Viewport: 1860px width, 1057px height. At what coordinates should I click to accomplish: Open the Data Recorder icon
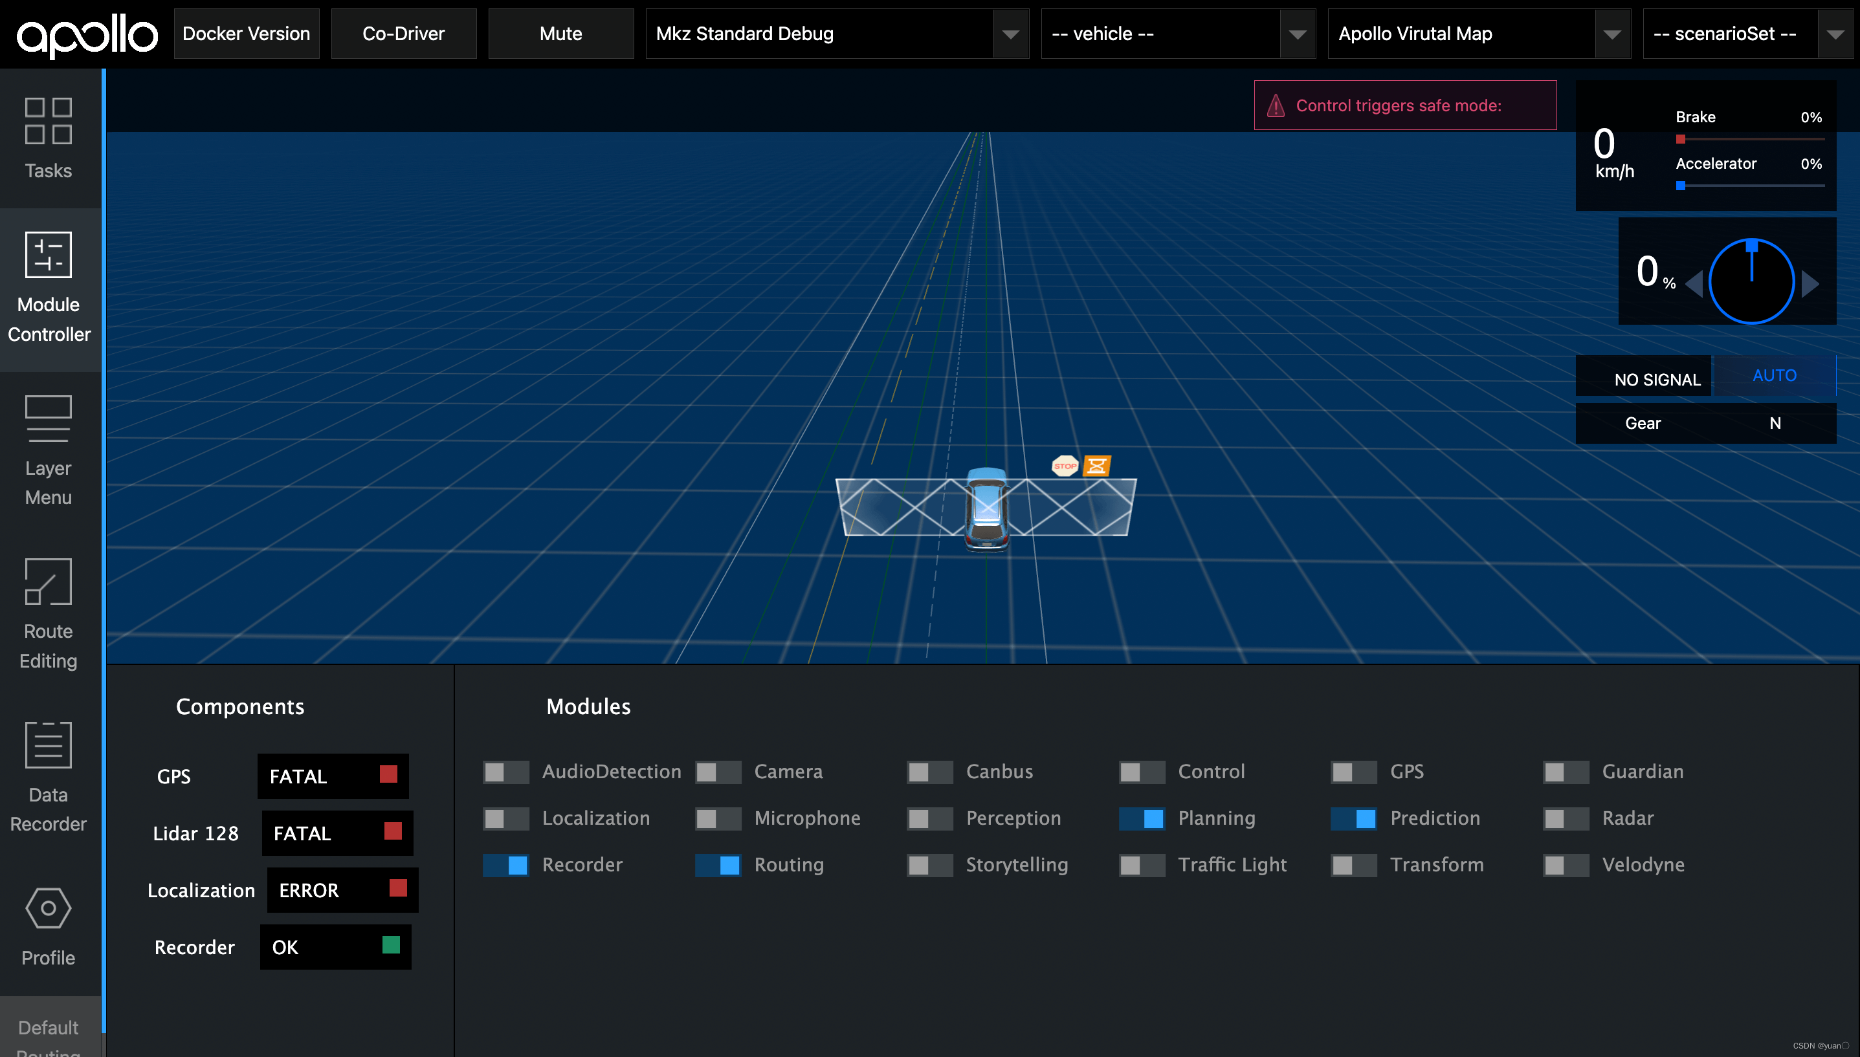click(48, 745)
